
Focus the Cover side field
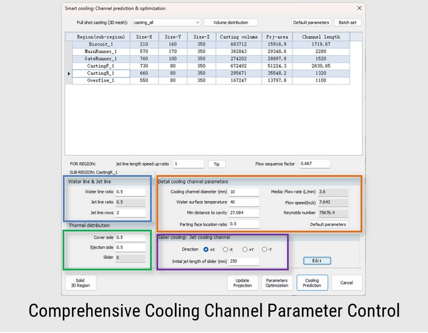coord(130,238)
